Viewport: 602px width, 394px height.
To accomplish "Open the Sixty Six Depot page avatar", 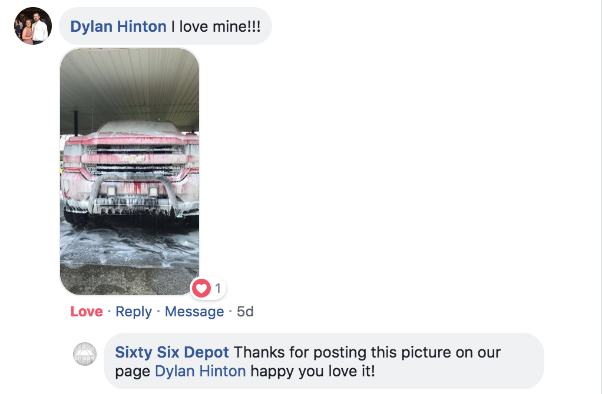I will (x=85, y=354).
